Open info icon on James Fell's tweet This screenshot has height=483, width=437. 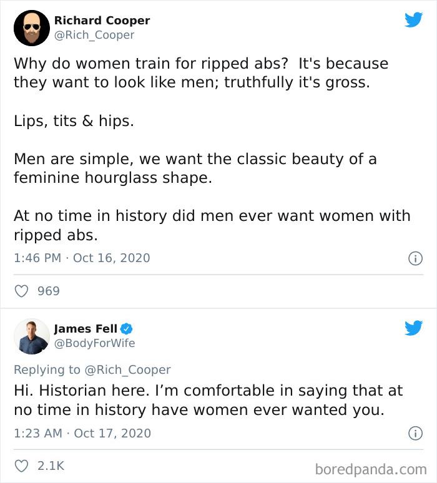[x=415, y=432]
